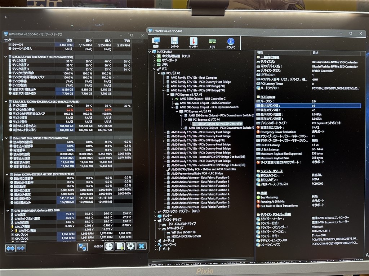Expand the 中央処理装置 (CPU) node
Screen dimensions: 369x276
(154, 56)
